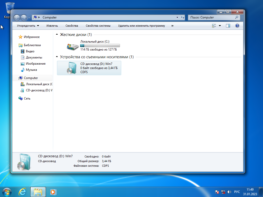Screen dimensions: 263x197
Task: Open Action Center flag tray icon
Action: coord(217,192)
